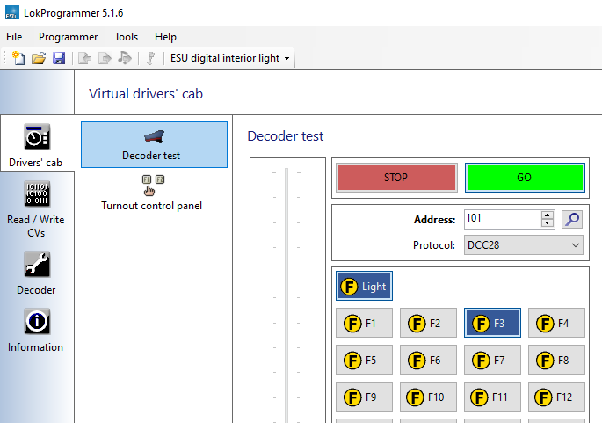Toggle function F6
Image resolution: width=602 pixels, height=423 pixels.
click(428, 360)
